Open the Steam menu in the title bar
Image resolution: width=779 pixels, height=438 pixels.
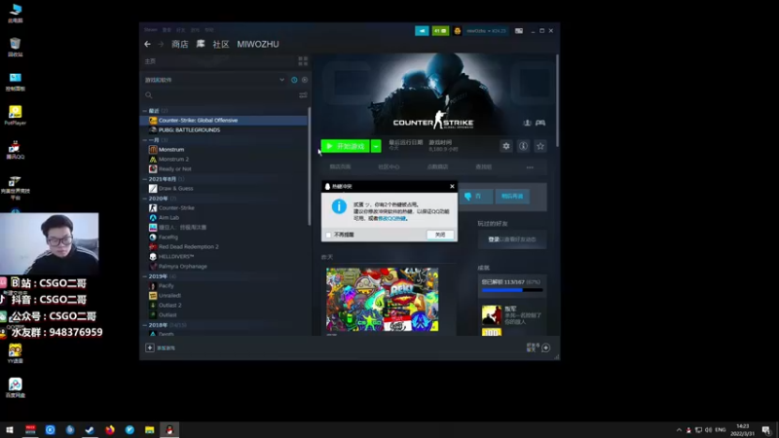click(x=151, y=30)
